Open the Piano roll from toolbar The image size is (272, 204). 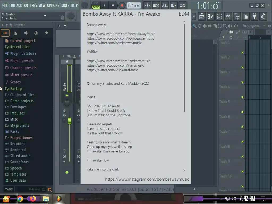[x=211, y=16]
